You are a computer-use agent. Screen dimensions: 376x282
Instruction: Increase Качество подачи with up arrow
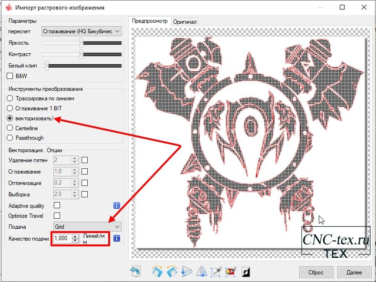tap(75, 236)
